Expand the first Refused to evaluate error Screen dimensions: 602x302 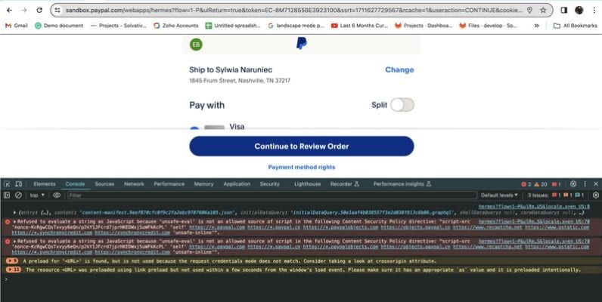pos(15,221)
